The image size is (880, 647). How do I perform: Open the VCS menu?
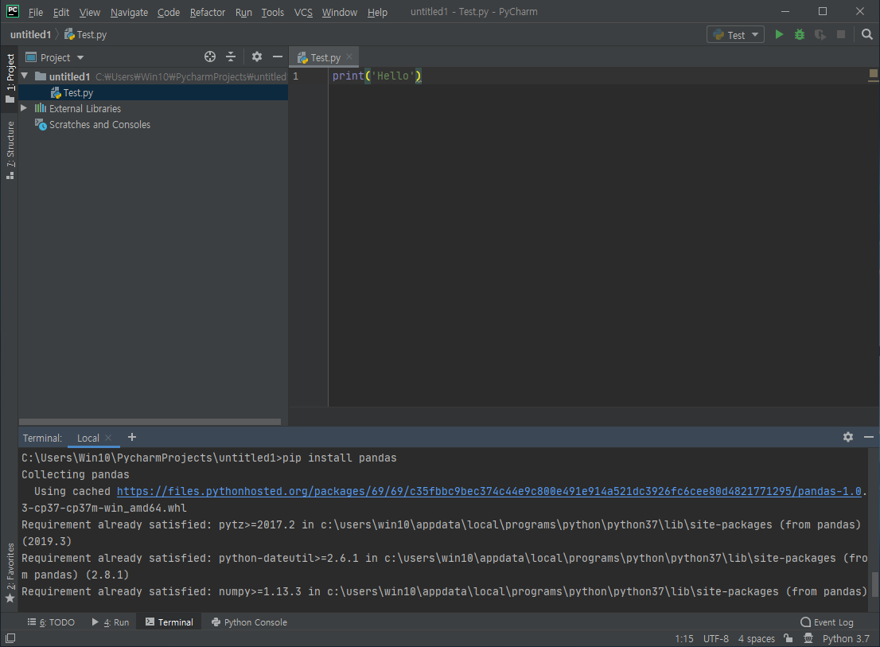click(303, 12)
